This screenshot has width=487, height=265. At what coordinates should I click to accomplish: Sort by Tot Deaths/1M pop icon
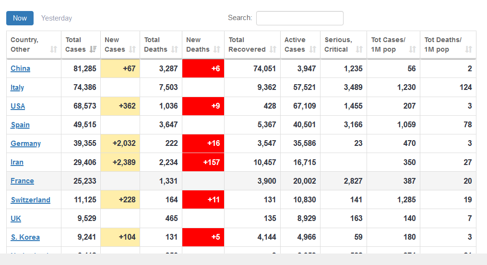(469, 49)
